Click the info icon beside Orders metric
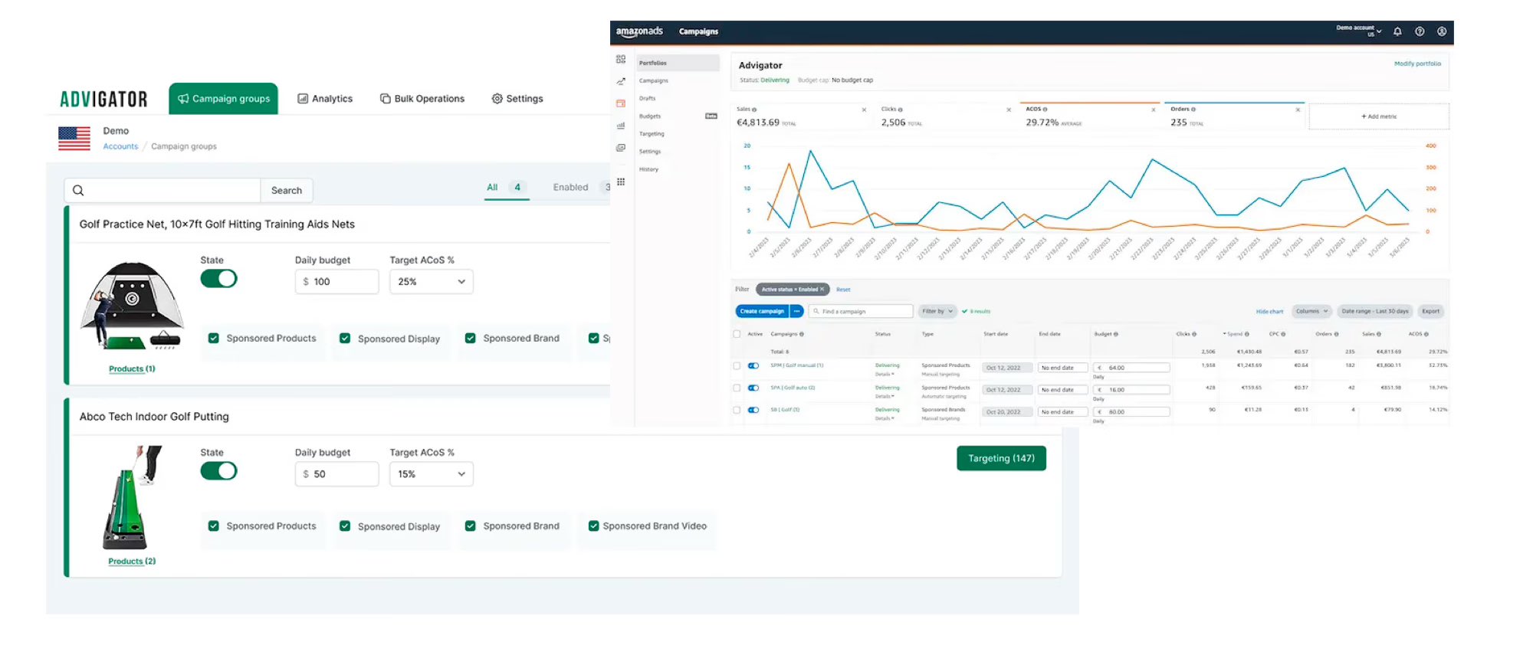The image size is (1533, 655). coord(1193,110)
